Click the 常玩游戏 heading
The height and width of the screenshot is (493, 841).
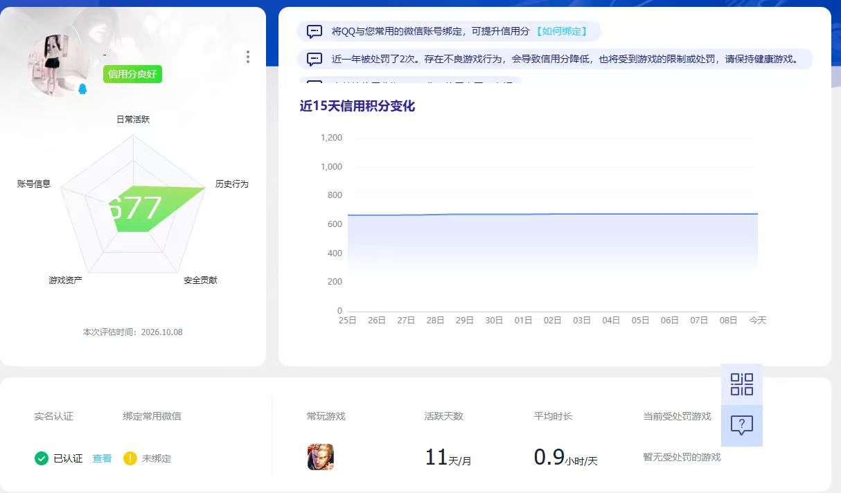click(x=326, y=416)
